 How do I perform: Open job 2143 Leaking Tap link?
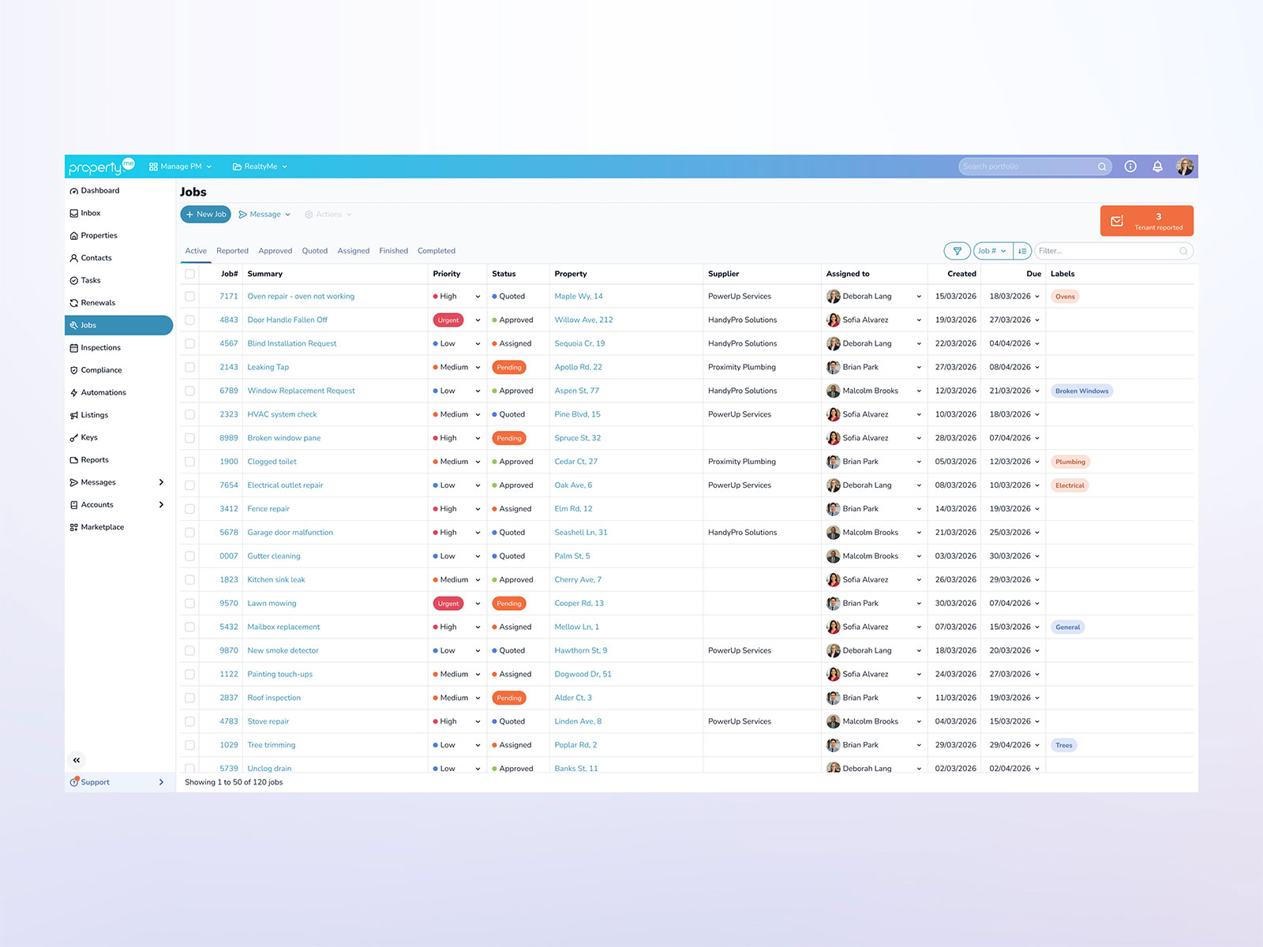(x=268, y=367)
